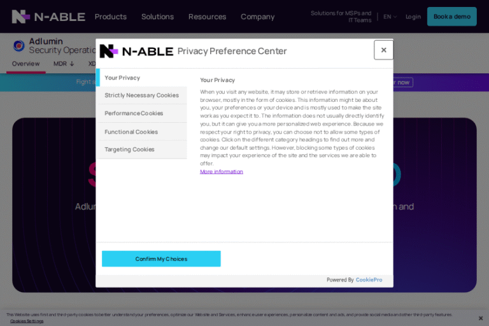
Task: Open Strictly Necessary Cookies category
Action: click(141, 96)
